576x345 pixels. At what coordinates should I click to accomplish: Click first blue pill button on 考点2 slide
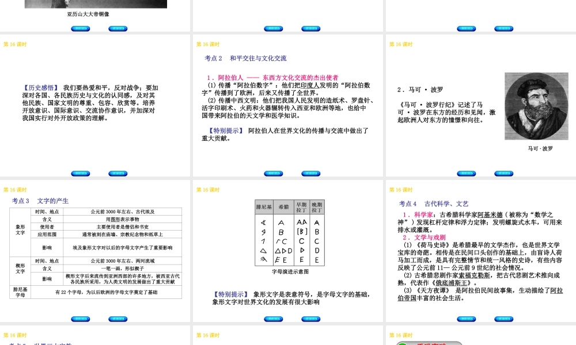[x=274, y=174]
